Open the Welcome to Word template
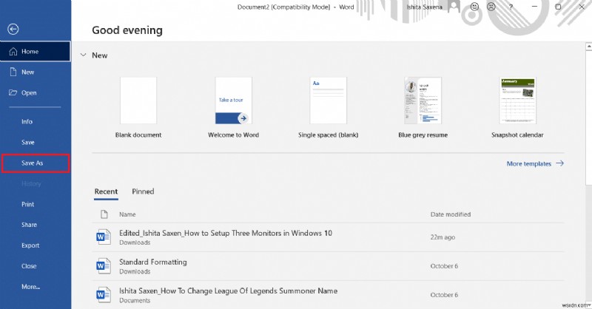The width and height of the screenshot is (592, 309). point(233,101)
